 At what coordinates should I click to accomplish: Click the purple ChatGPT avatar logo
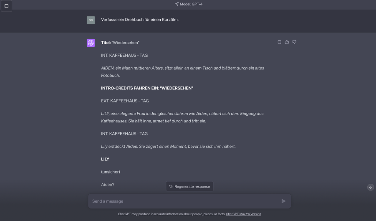(x=91, y=43)
